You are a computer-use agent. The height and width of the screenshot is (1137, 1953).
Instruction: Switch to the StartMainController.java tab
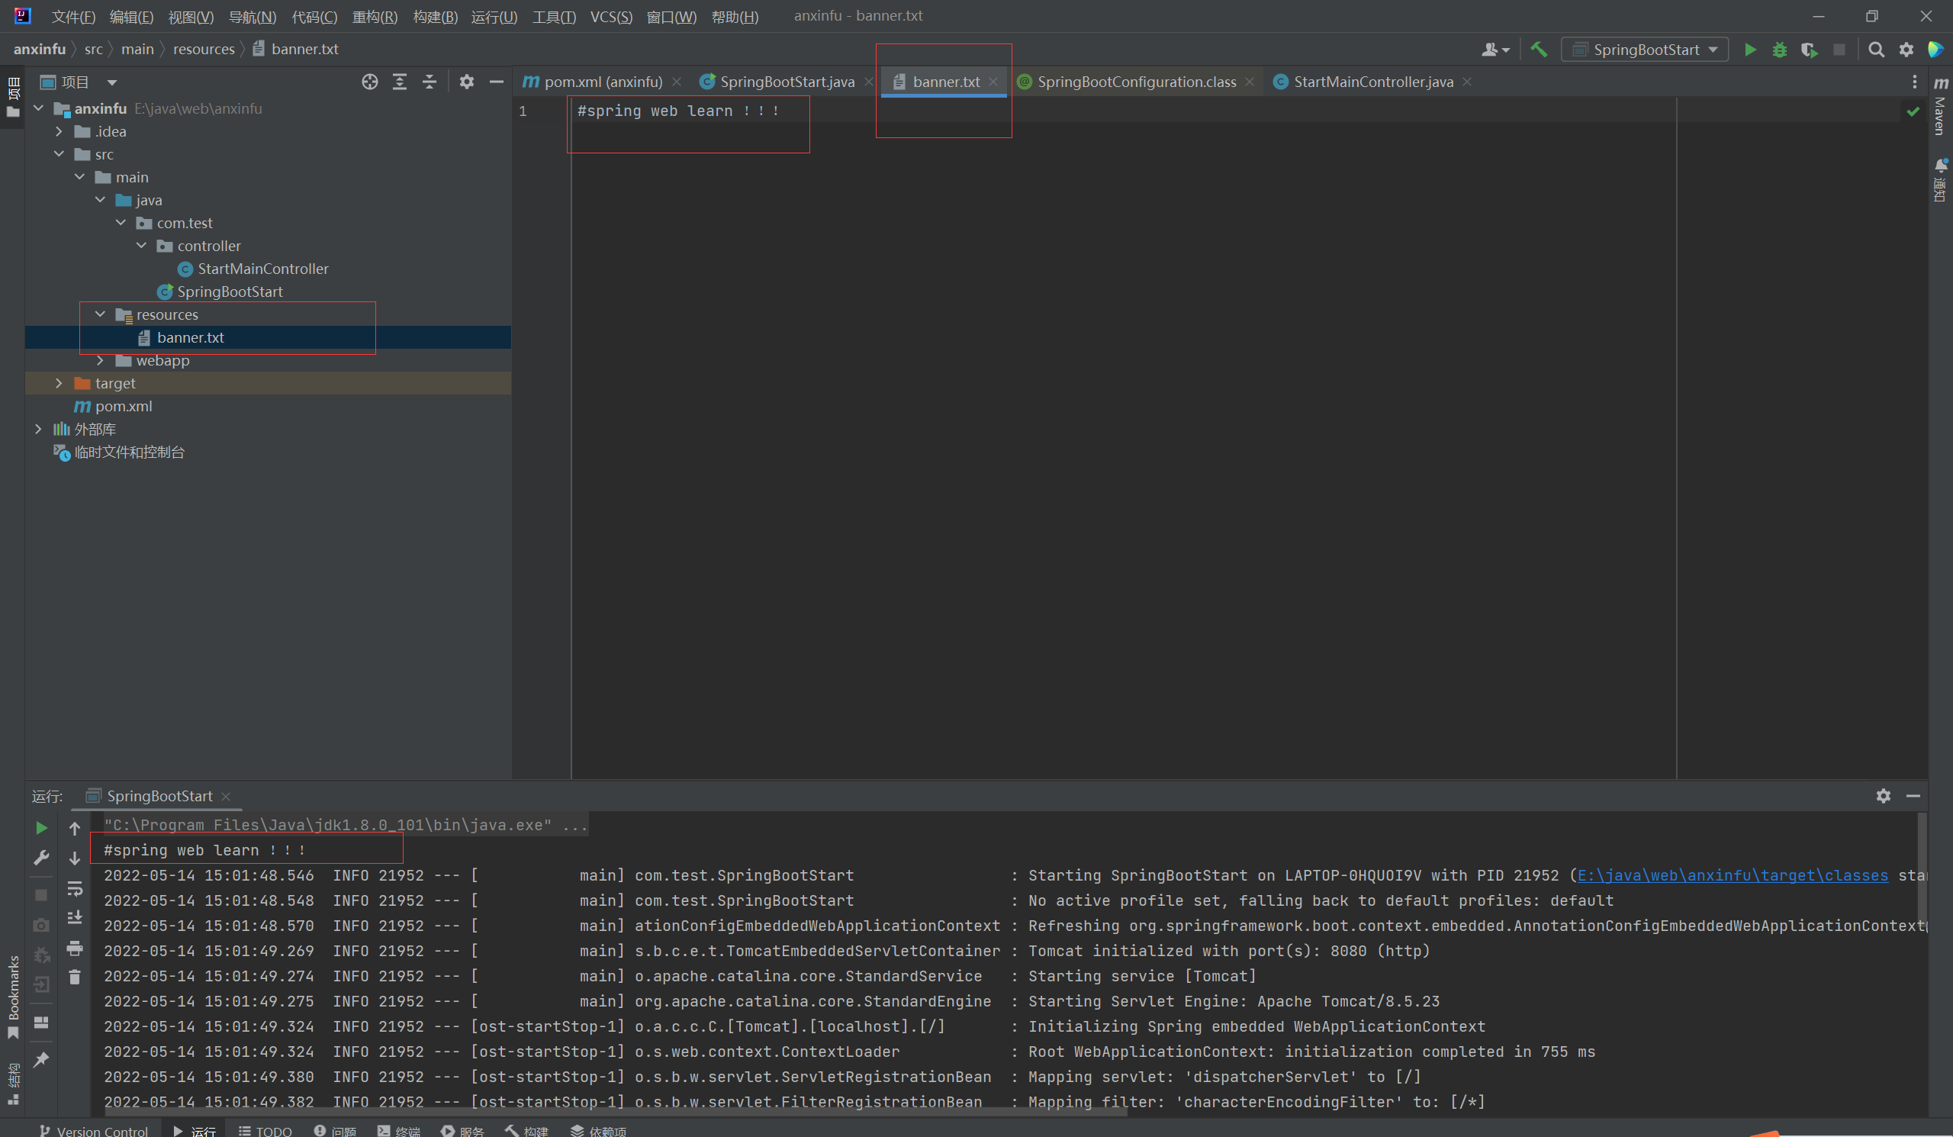click(1372, 82)
